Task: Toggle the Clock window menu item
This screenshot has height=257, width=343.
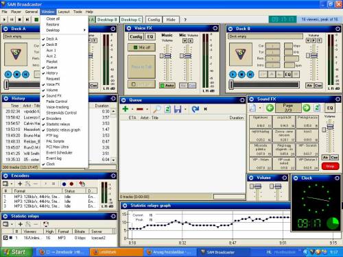Action: coord(64,164)
